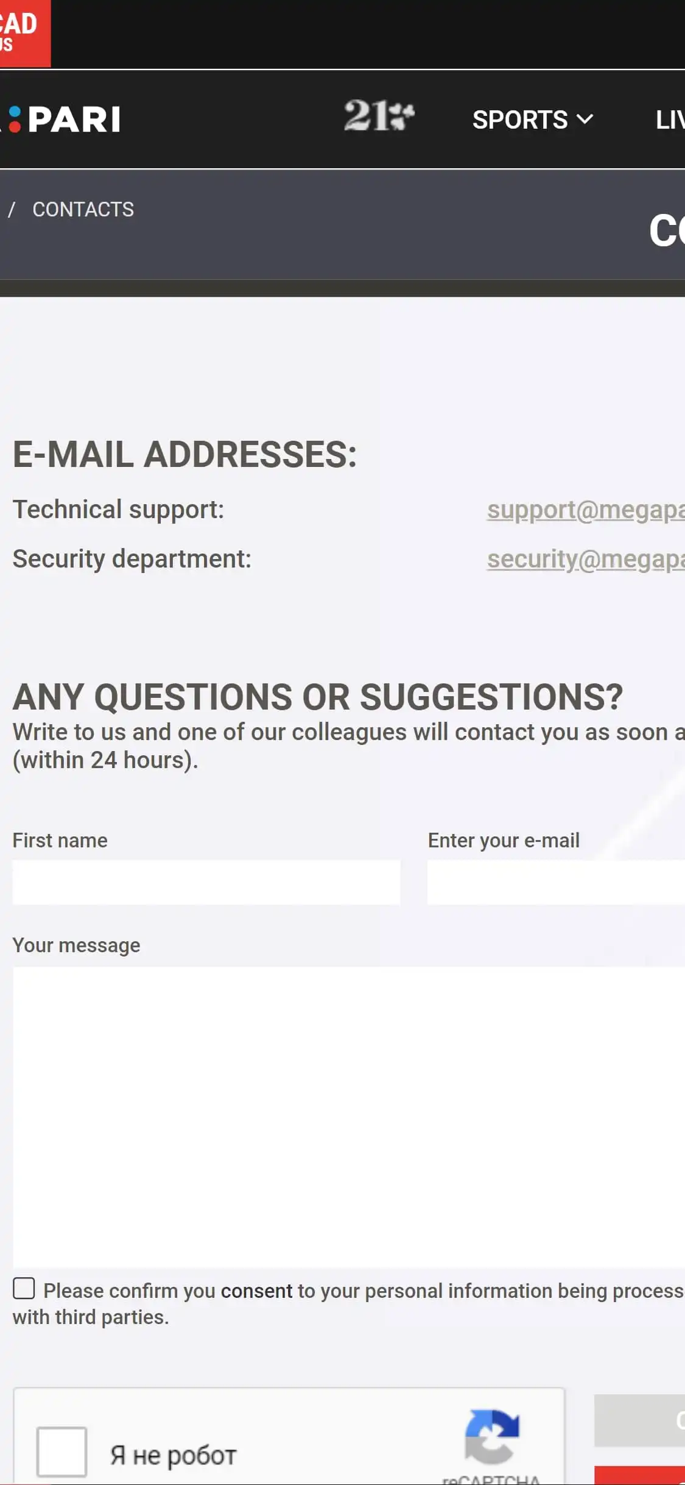Focus the First name input field

coord(206,882)
